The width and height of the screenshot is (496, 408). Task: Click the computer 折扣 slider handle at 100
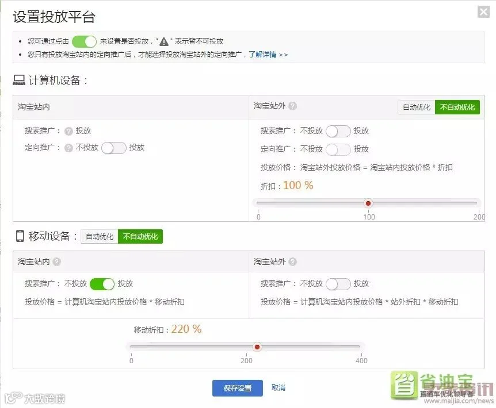pyautogui.click(x=368, y=203)
